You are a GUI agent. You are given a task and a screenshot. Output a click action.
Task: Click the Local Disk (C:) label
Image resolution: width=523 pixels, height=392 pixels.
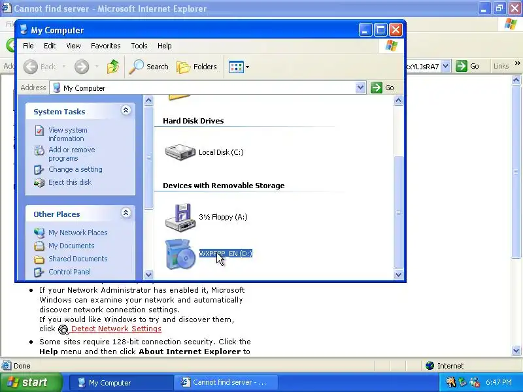[x=221, y=152]
